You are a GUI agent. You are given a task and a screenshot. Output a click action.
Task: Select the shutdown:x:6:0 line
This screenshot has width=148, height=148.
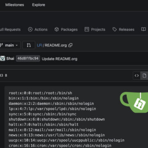pyautogui.click(x=57, y=119)
